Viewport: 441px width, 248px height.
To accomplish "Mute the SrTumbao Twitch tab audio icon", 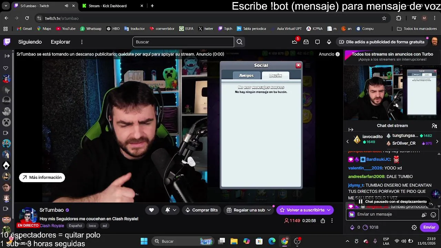I will 66,6.
